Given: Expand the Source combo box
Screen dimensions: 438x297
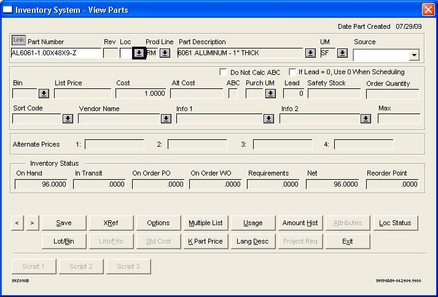Looking at the screenshot, I should [414, 55].
